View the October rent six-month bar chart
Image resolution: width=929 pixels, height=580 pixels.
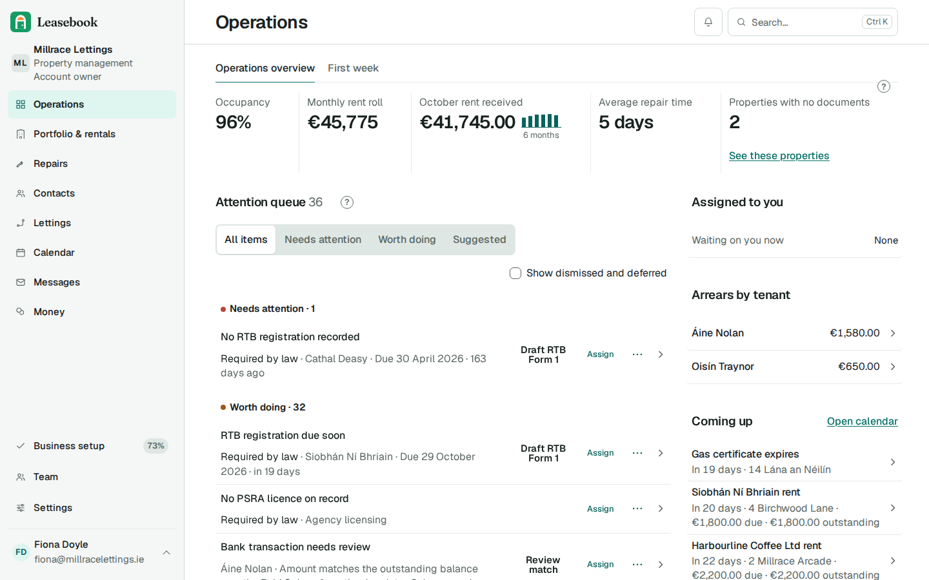click(541, 121)
